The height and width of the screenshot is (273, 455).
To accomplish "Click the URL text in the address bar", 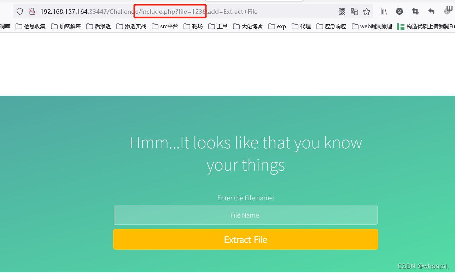I will 149,12.
